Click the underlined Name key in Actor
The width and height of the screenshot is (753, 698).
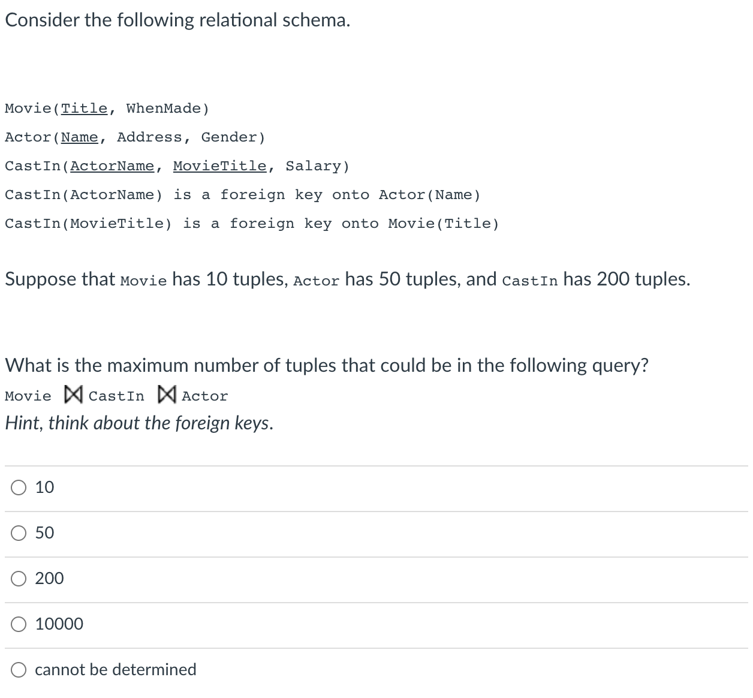(80, 137)
